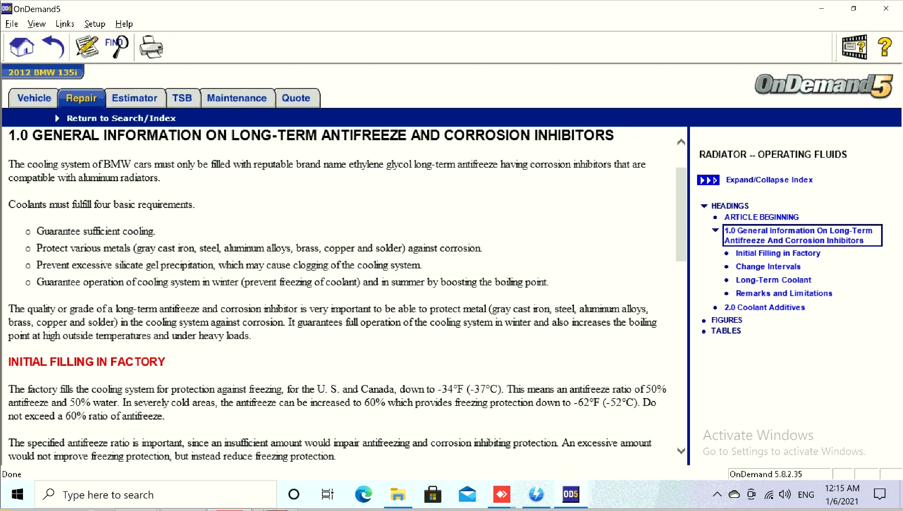Open the Links menu

pyautogui.click(x=65, y=24)
